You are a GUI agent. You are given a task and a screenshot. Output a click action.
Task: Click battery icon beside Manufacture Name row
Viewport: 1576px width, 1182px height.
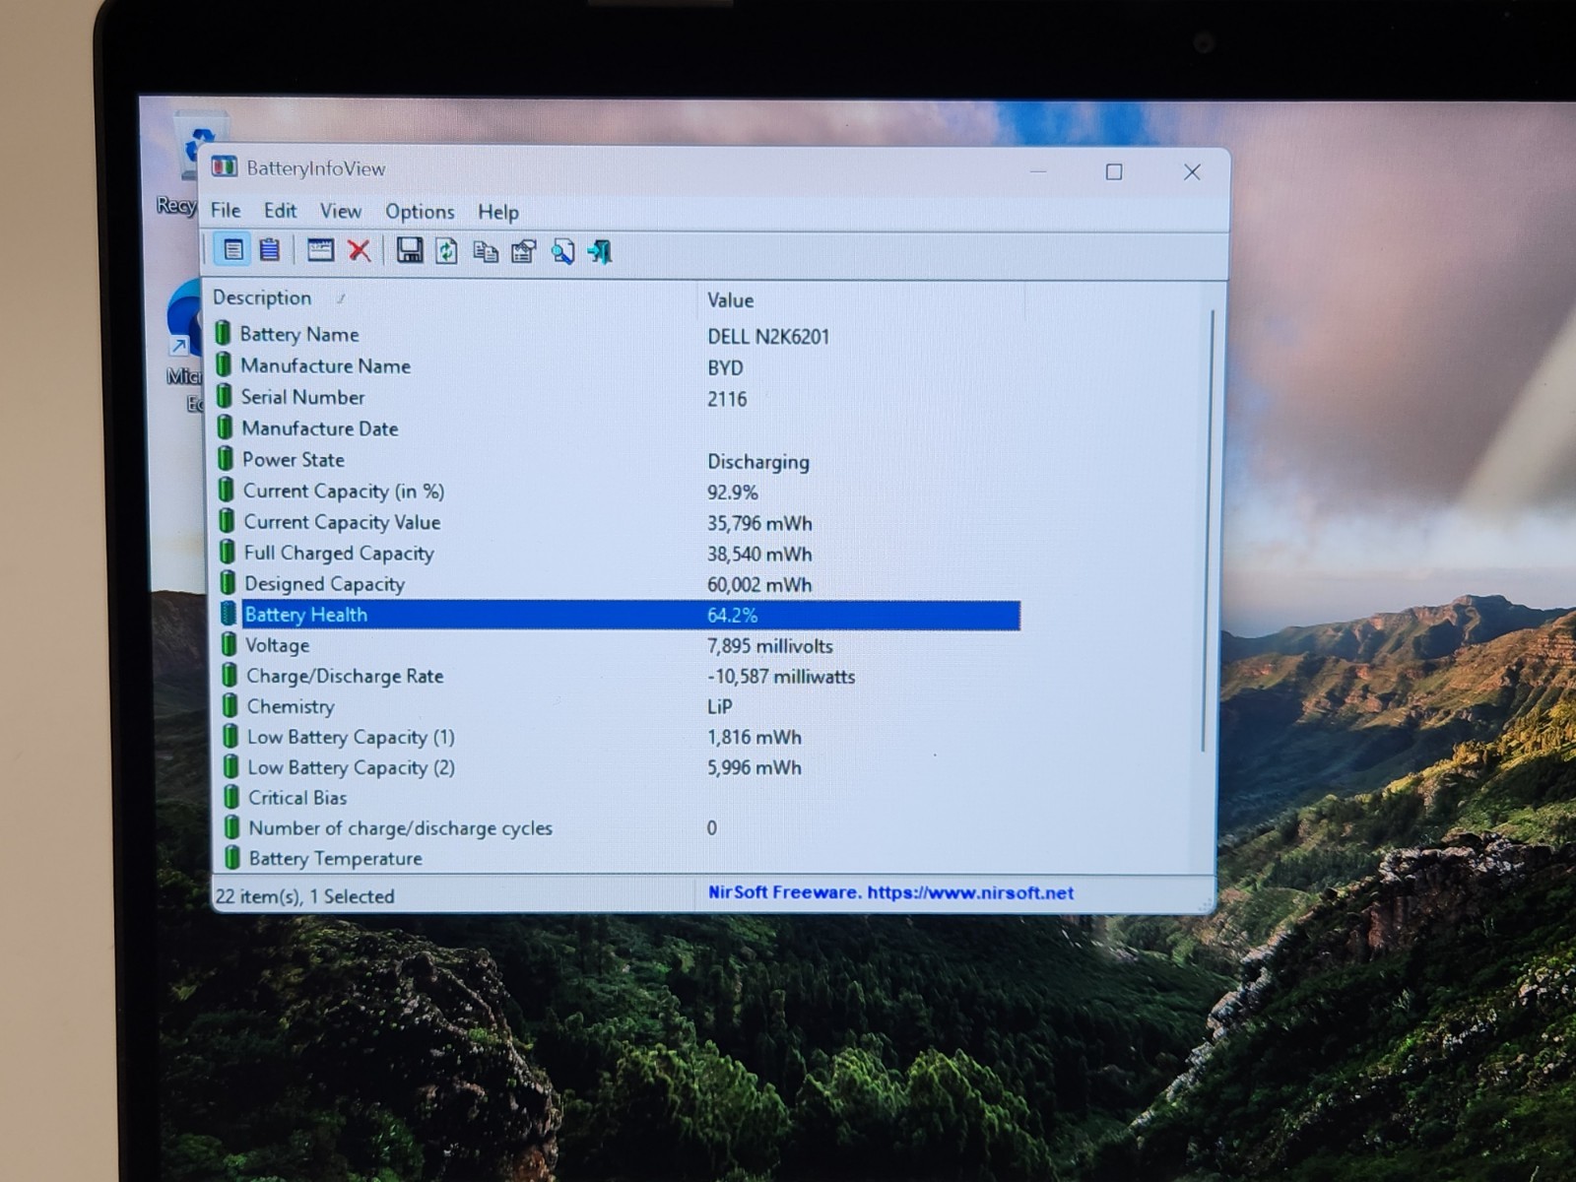(x=224, y=364)
